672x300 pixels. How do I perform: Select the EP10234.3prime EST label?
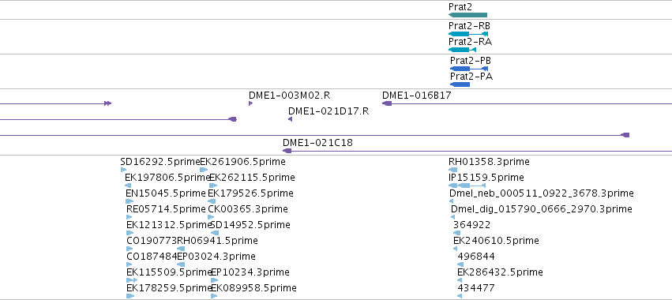click(250, 273)
